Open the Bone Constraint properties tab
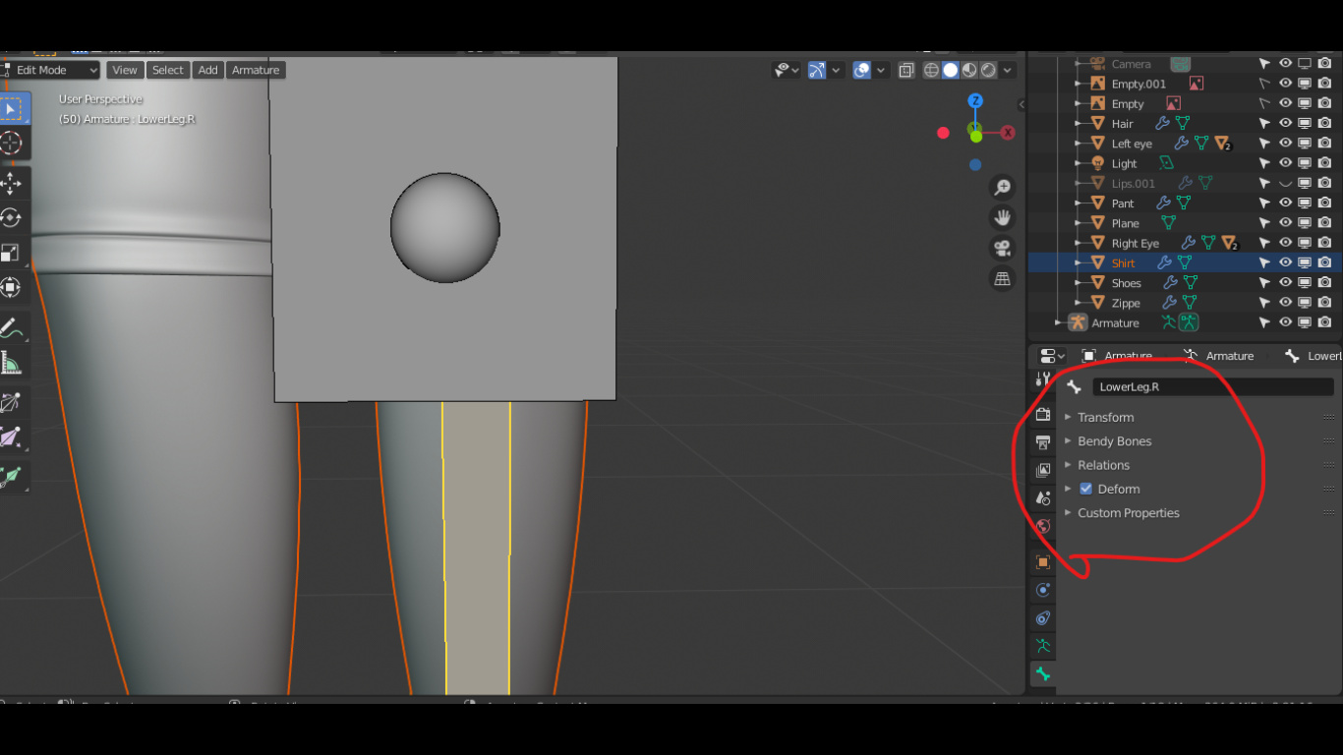1343x755 pixels. 1042,702
